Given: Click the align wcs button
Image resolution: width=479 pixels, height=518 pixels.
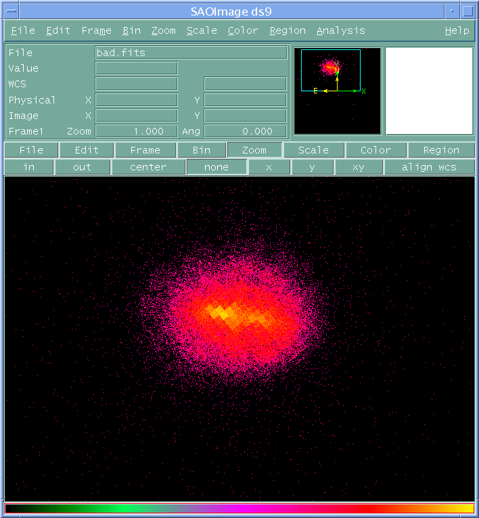Looking at the screenshot, I should [430, 167].
